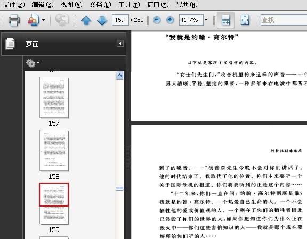Click the zoom in plus button
This screenshot has height=239, width=307.
click(x=170, y=20)
